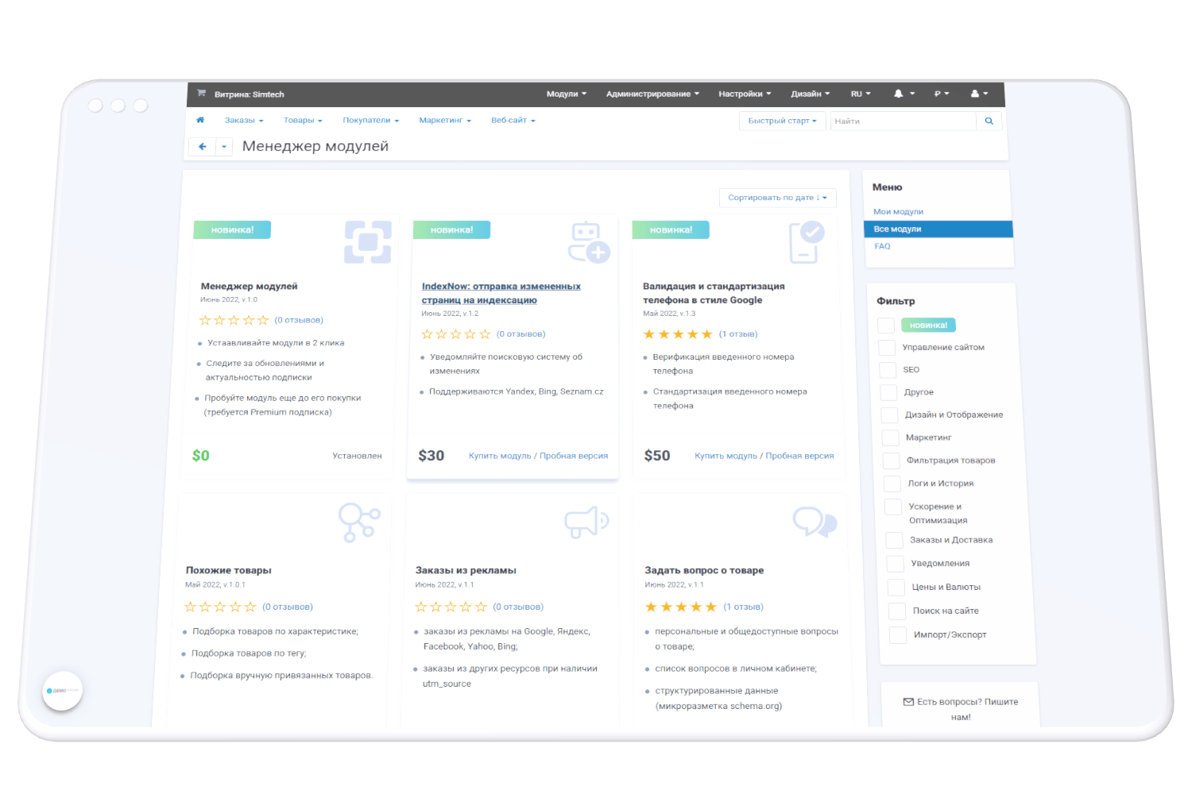Screen dimensions: 1192x794
Task: Click the shopping cart storefront icon
Action: (x=201, y=94)
